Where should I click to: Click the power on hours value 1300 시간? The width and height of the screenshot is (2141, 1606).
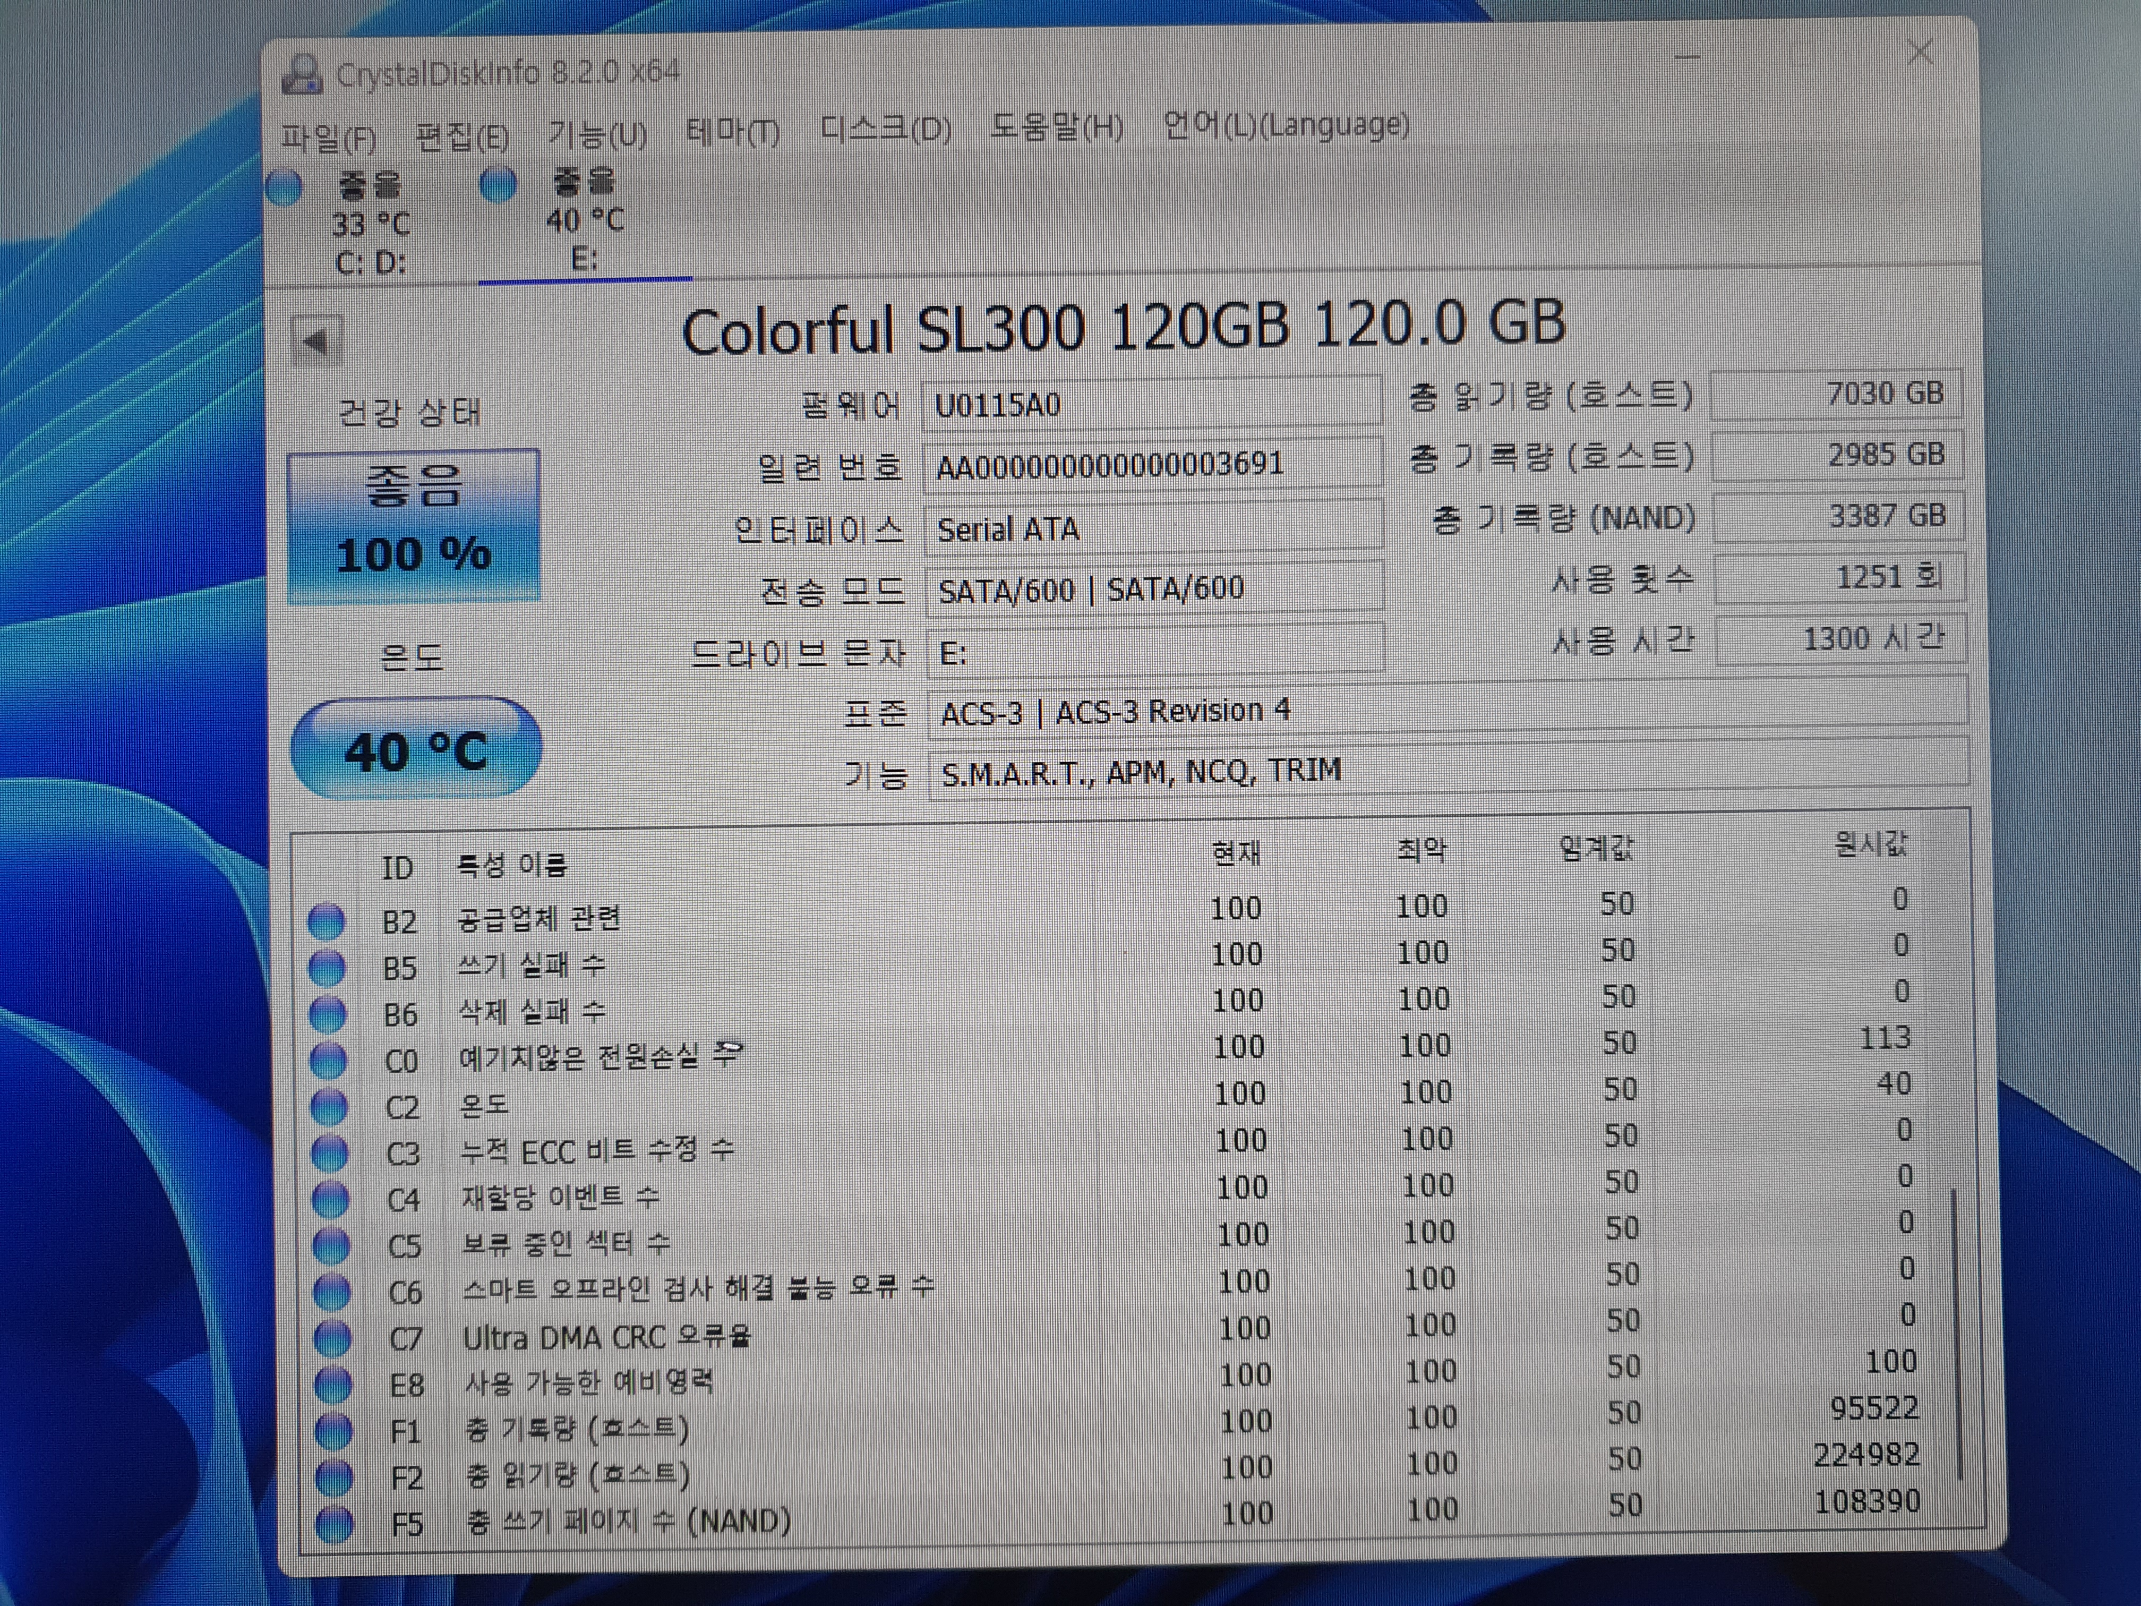click(x=1841, y=638)
